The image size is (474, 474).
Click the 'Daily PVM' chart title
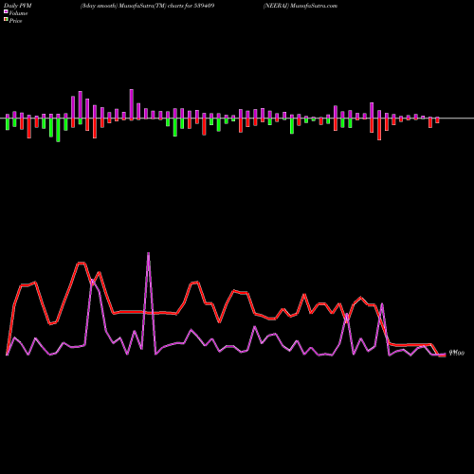(18, 6)
